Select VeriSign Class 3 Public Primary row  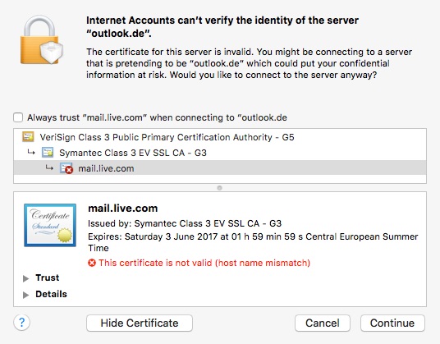[220, 137]
